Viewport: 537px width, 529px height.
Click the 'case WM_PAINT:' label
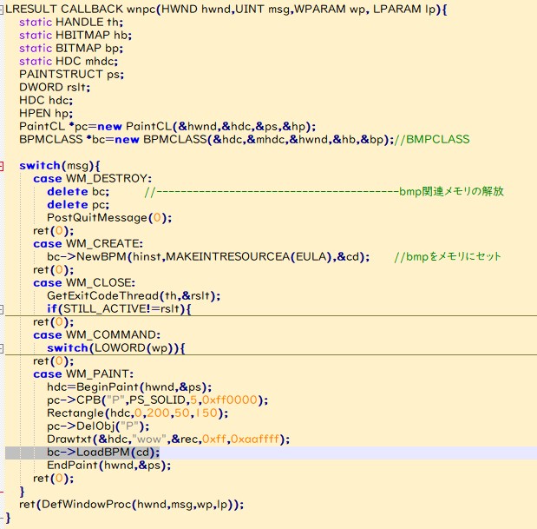83,374
